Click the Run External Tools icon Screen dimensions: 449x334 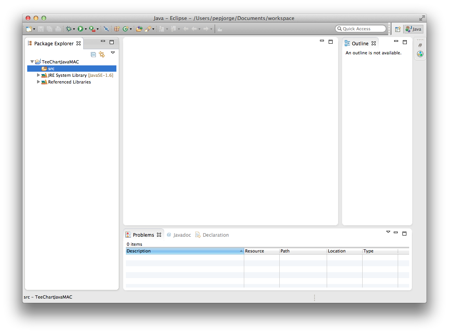point(92,29)
